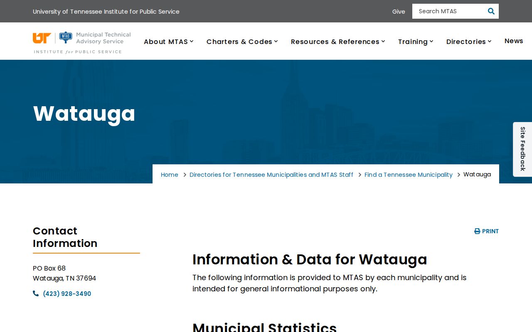Click the search magnifier icon

click(x=491, y=11)
